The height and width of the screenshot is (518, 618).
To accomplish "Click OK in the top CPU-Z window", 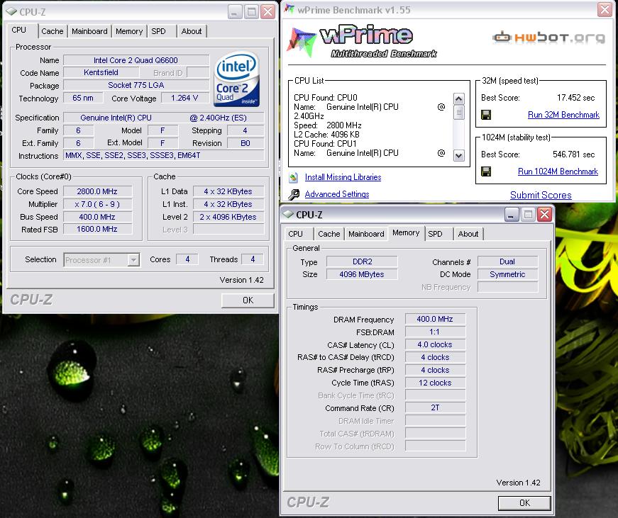I will pos(248,300).
